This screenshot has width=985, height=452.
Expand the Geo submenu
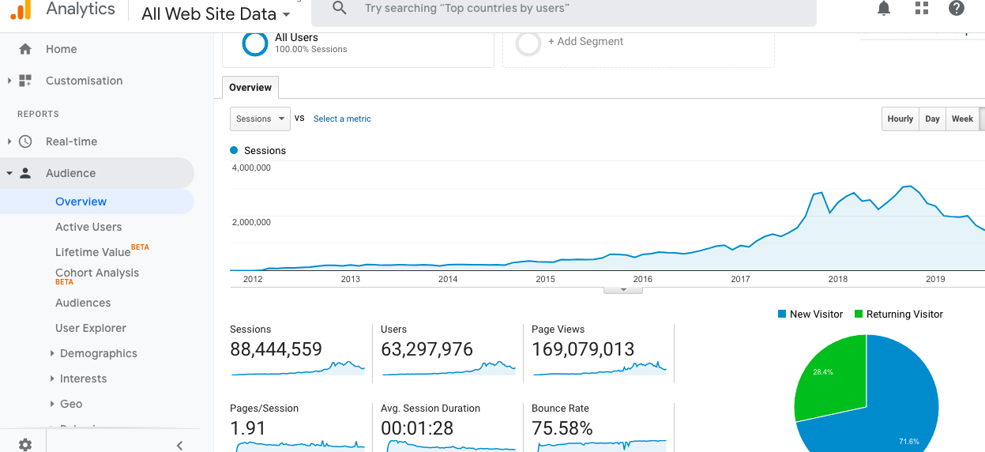click(x=52, y=404)
